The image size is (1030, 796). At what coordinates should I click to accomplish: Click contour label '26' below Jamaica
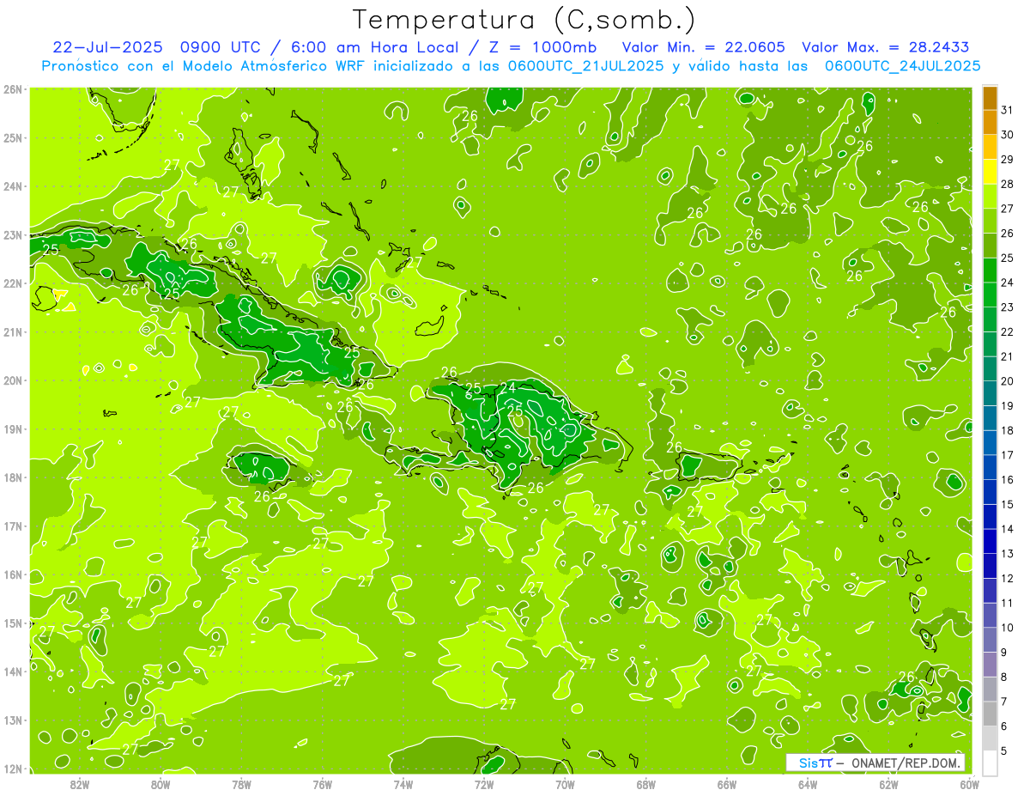tap(262, 495)
